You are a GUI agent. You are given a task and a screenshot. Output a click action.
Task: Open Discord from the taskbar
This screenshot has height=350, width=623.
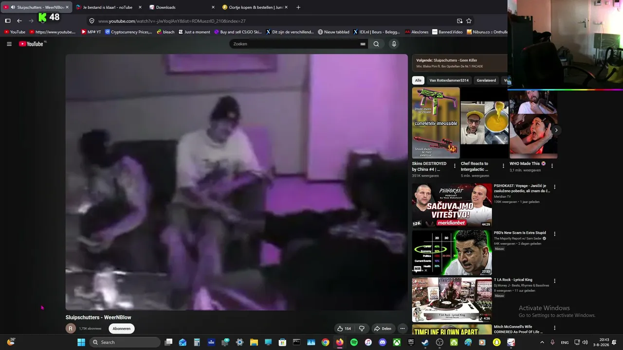(x=383, y=342)
